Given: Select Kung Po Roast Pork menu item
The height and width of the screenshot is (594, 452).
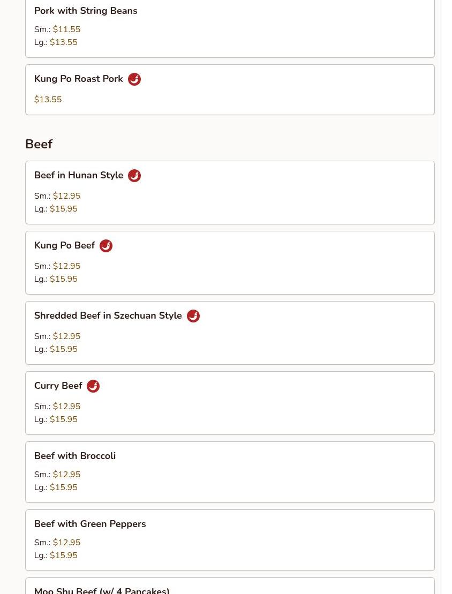Looking at the screenshot, I should point(79,79).
